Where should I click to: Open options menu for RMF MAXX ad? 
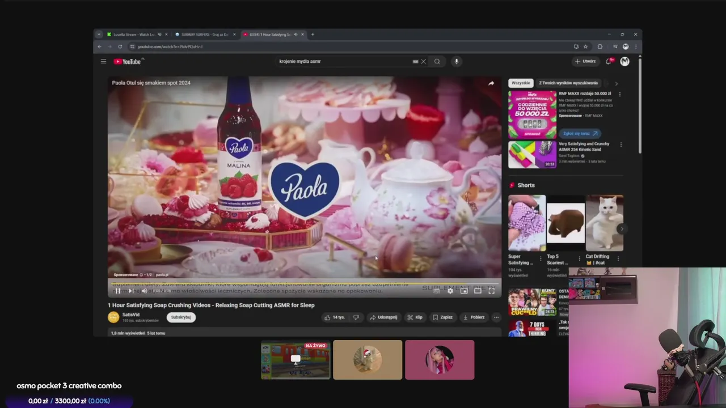coord(620,95)
